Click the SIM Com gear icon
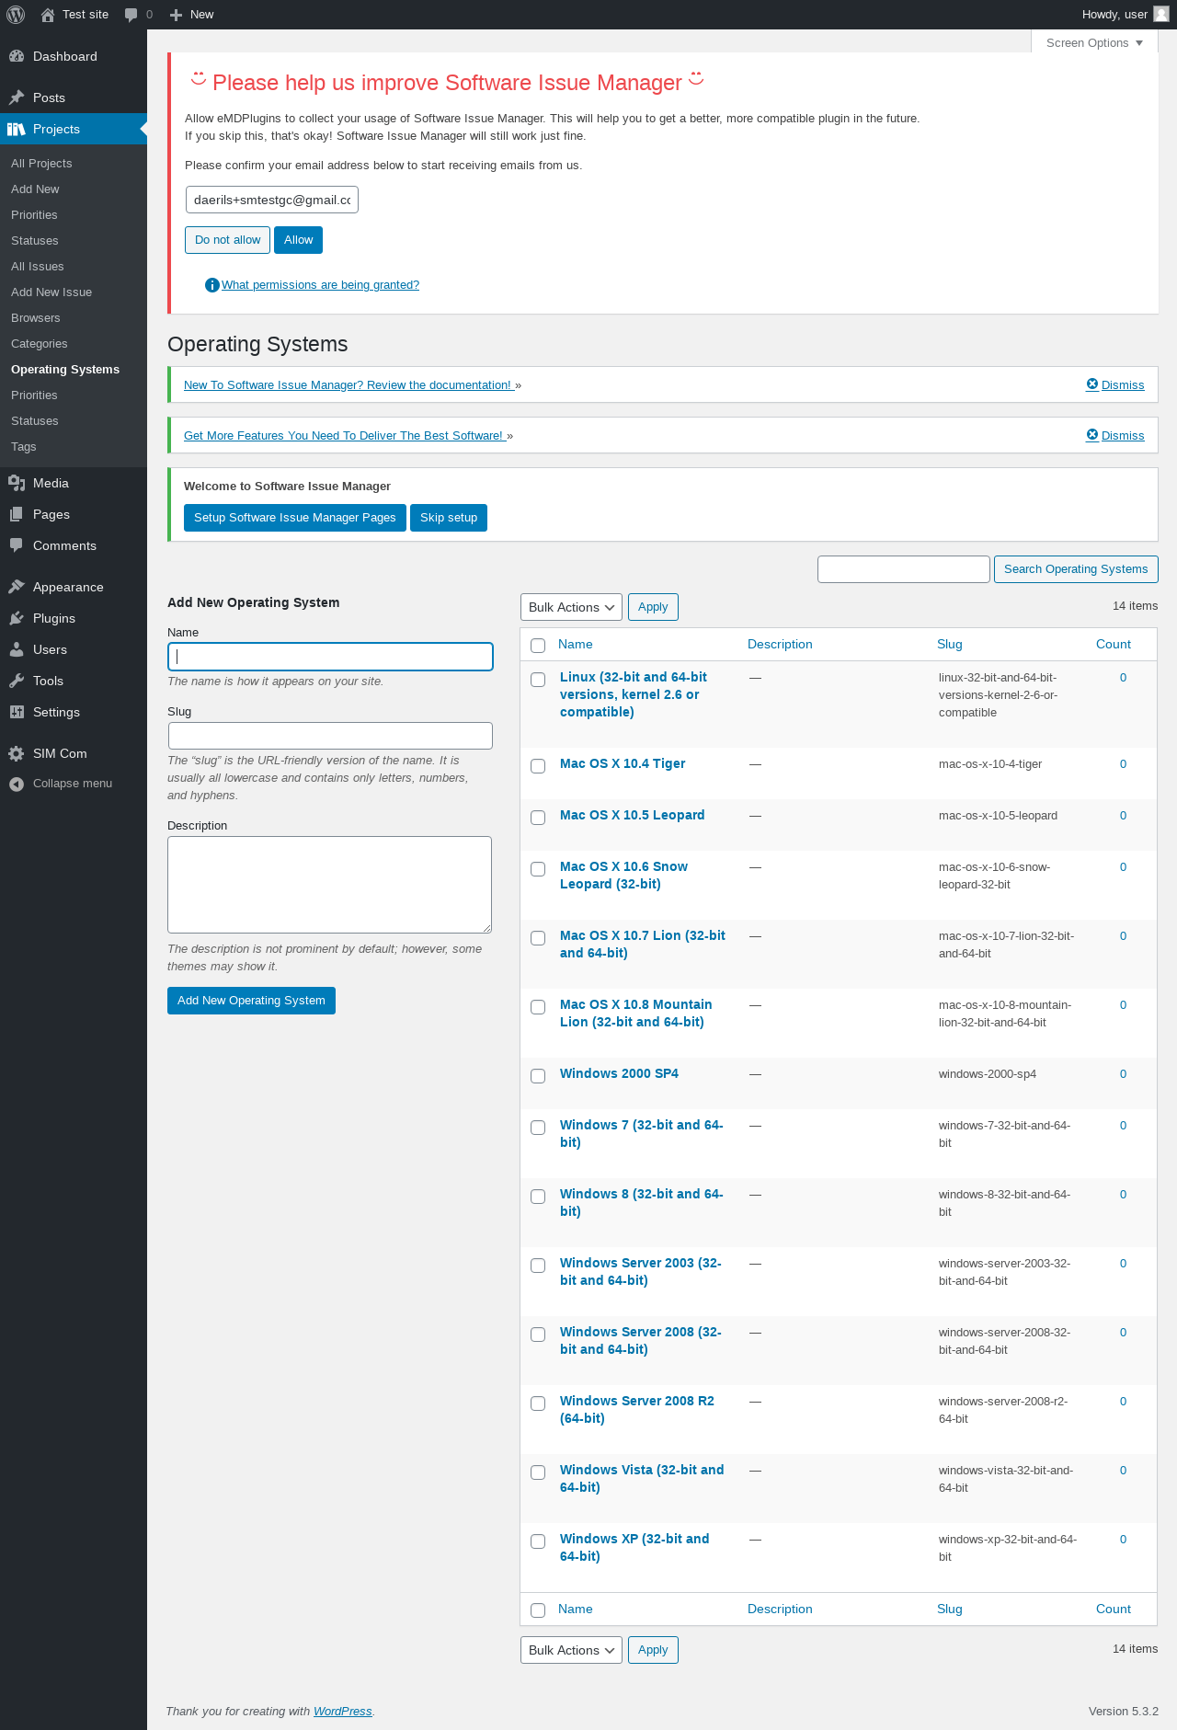Screen dimensions: 1177x1730 tap(17, 753)
